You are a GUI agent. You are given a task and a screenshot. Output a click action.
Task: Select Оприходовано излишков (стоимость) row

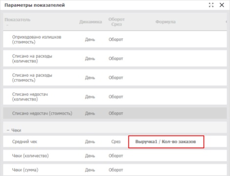(x=115, y=39)
